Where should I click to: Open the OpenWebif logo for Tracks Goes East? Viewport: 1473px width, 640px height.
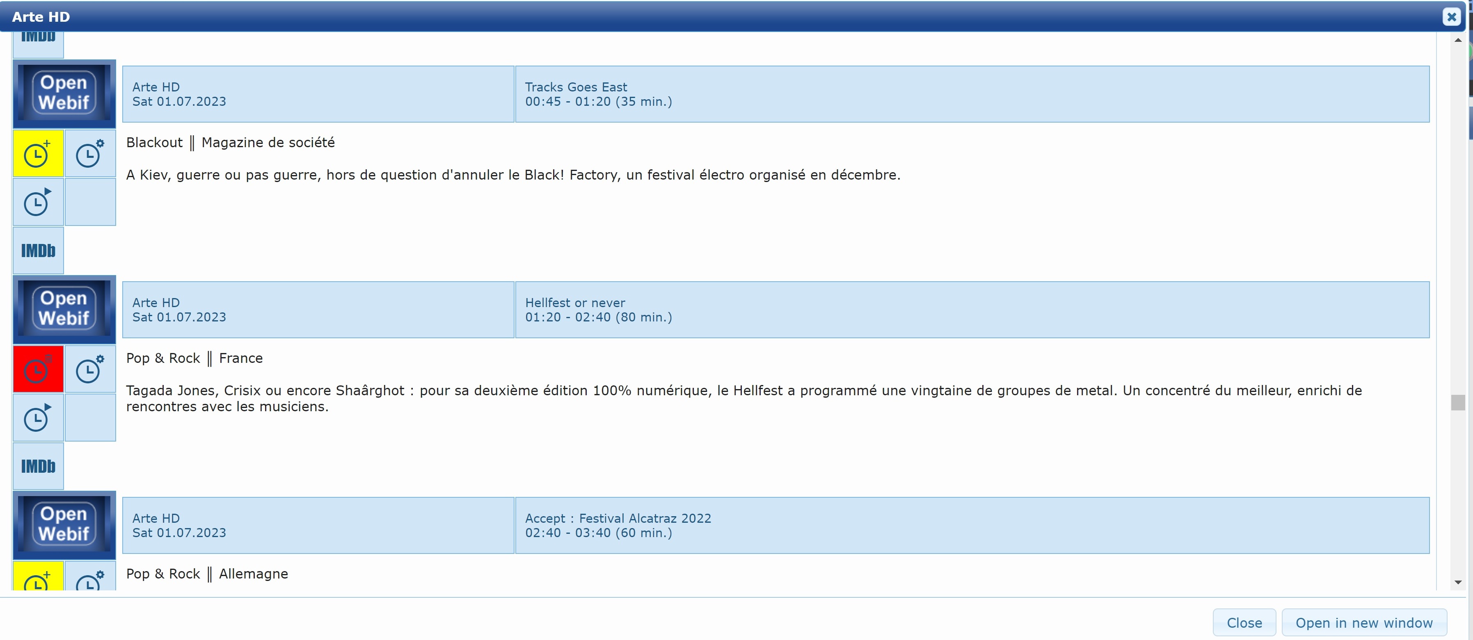click(64, 94)
